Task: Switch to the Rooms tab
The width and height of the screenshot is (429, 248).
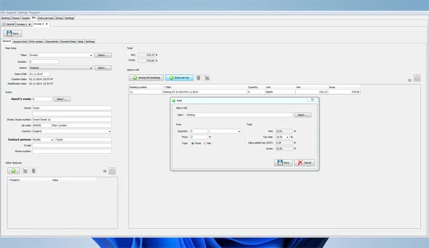Action: 16,18
